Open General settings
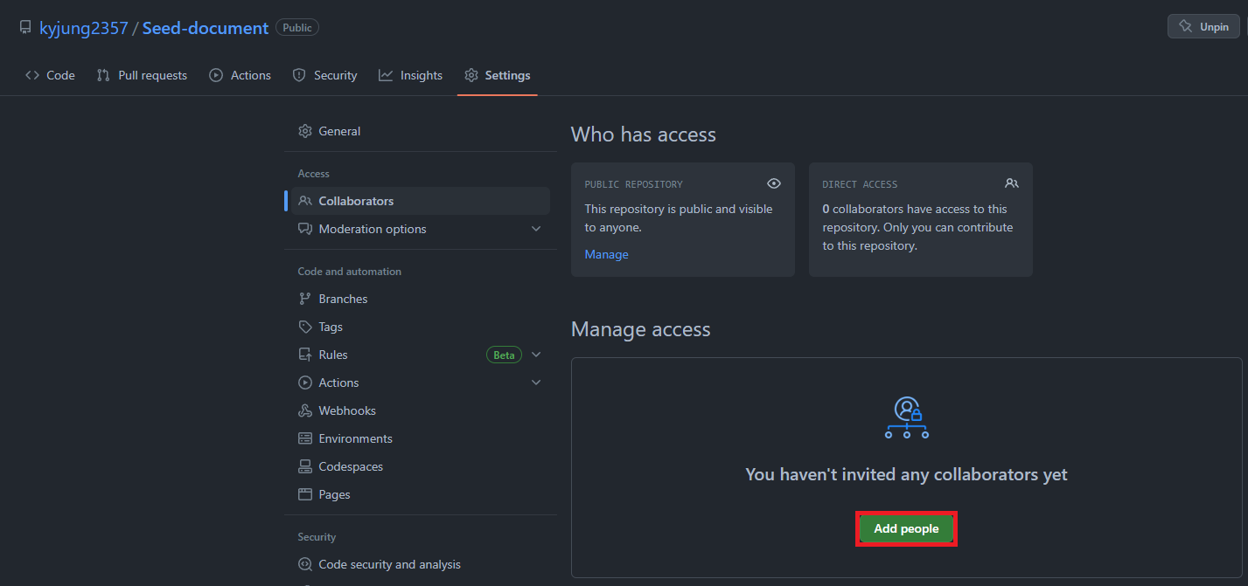Image resolution: width=1248 pixels, height=586 pixels. tap(420, 131)
